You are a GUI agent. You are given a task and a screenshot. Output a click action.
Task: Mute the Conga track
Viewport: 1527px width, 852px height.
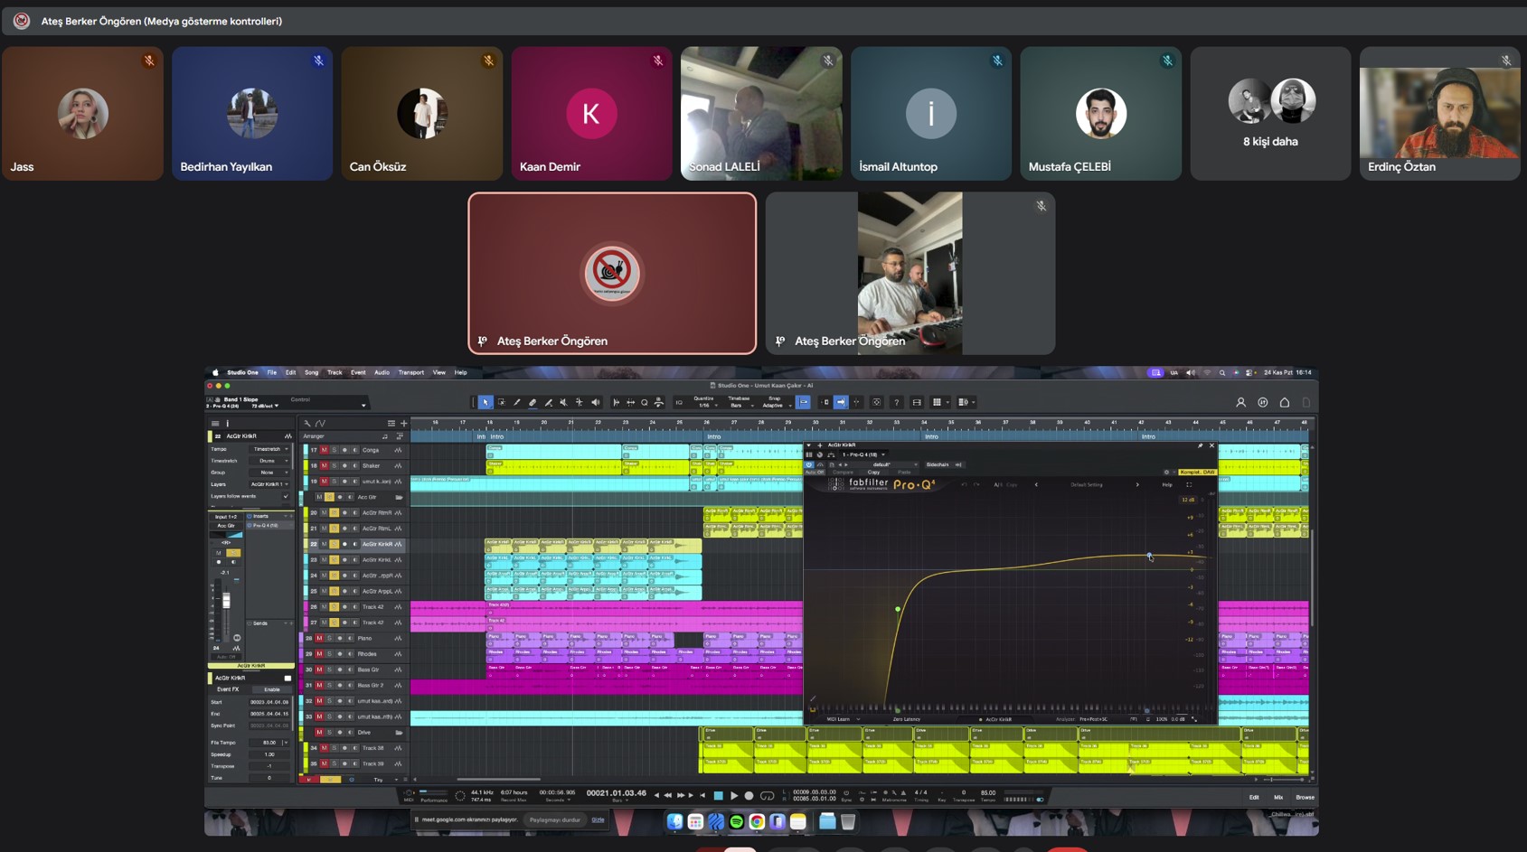click(324, 450)
